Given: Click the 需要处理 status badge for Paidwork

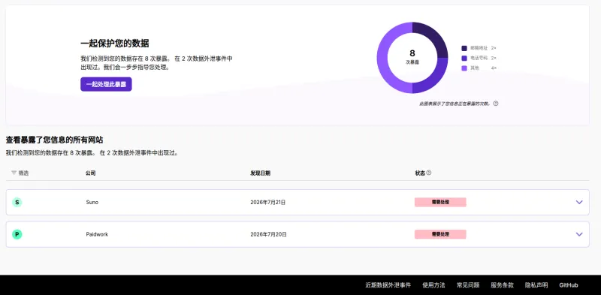Looking at the screenshot, I should click(x=440, y=234).
